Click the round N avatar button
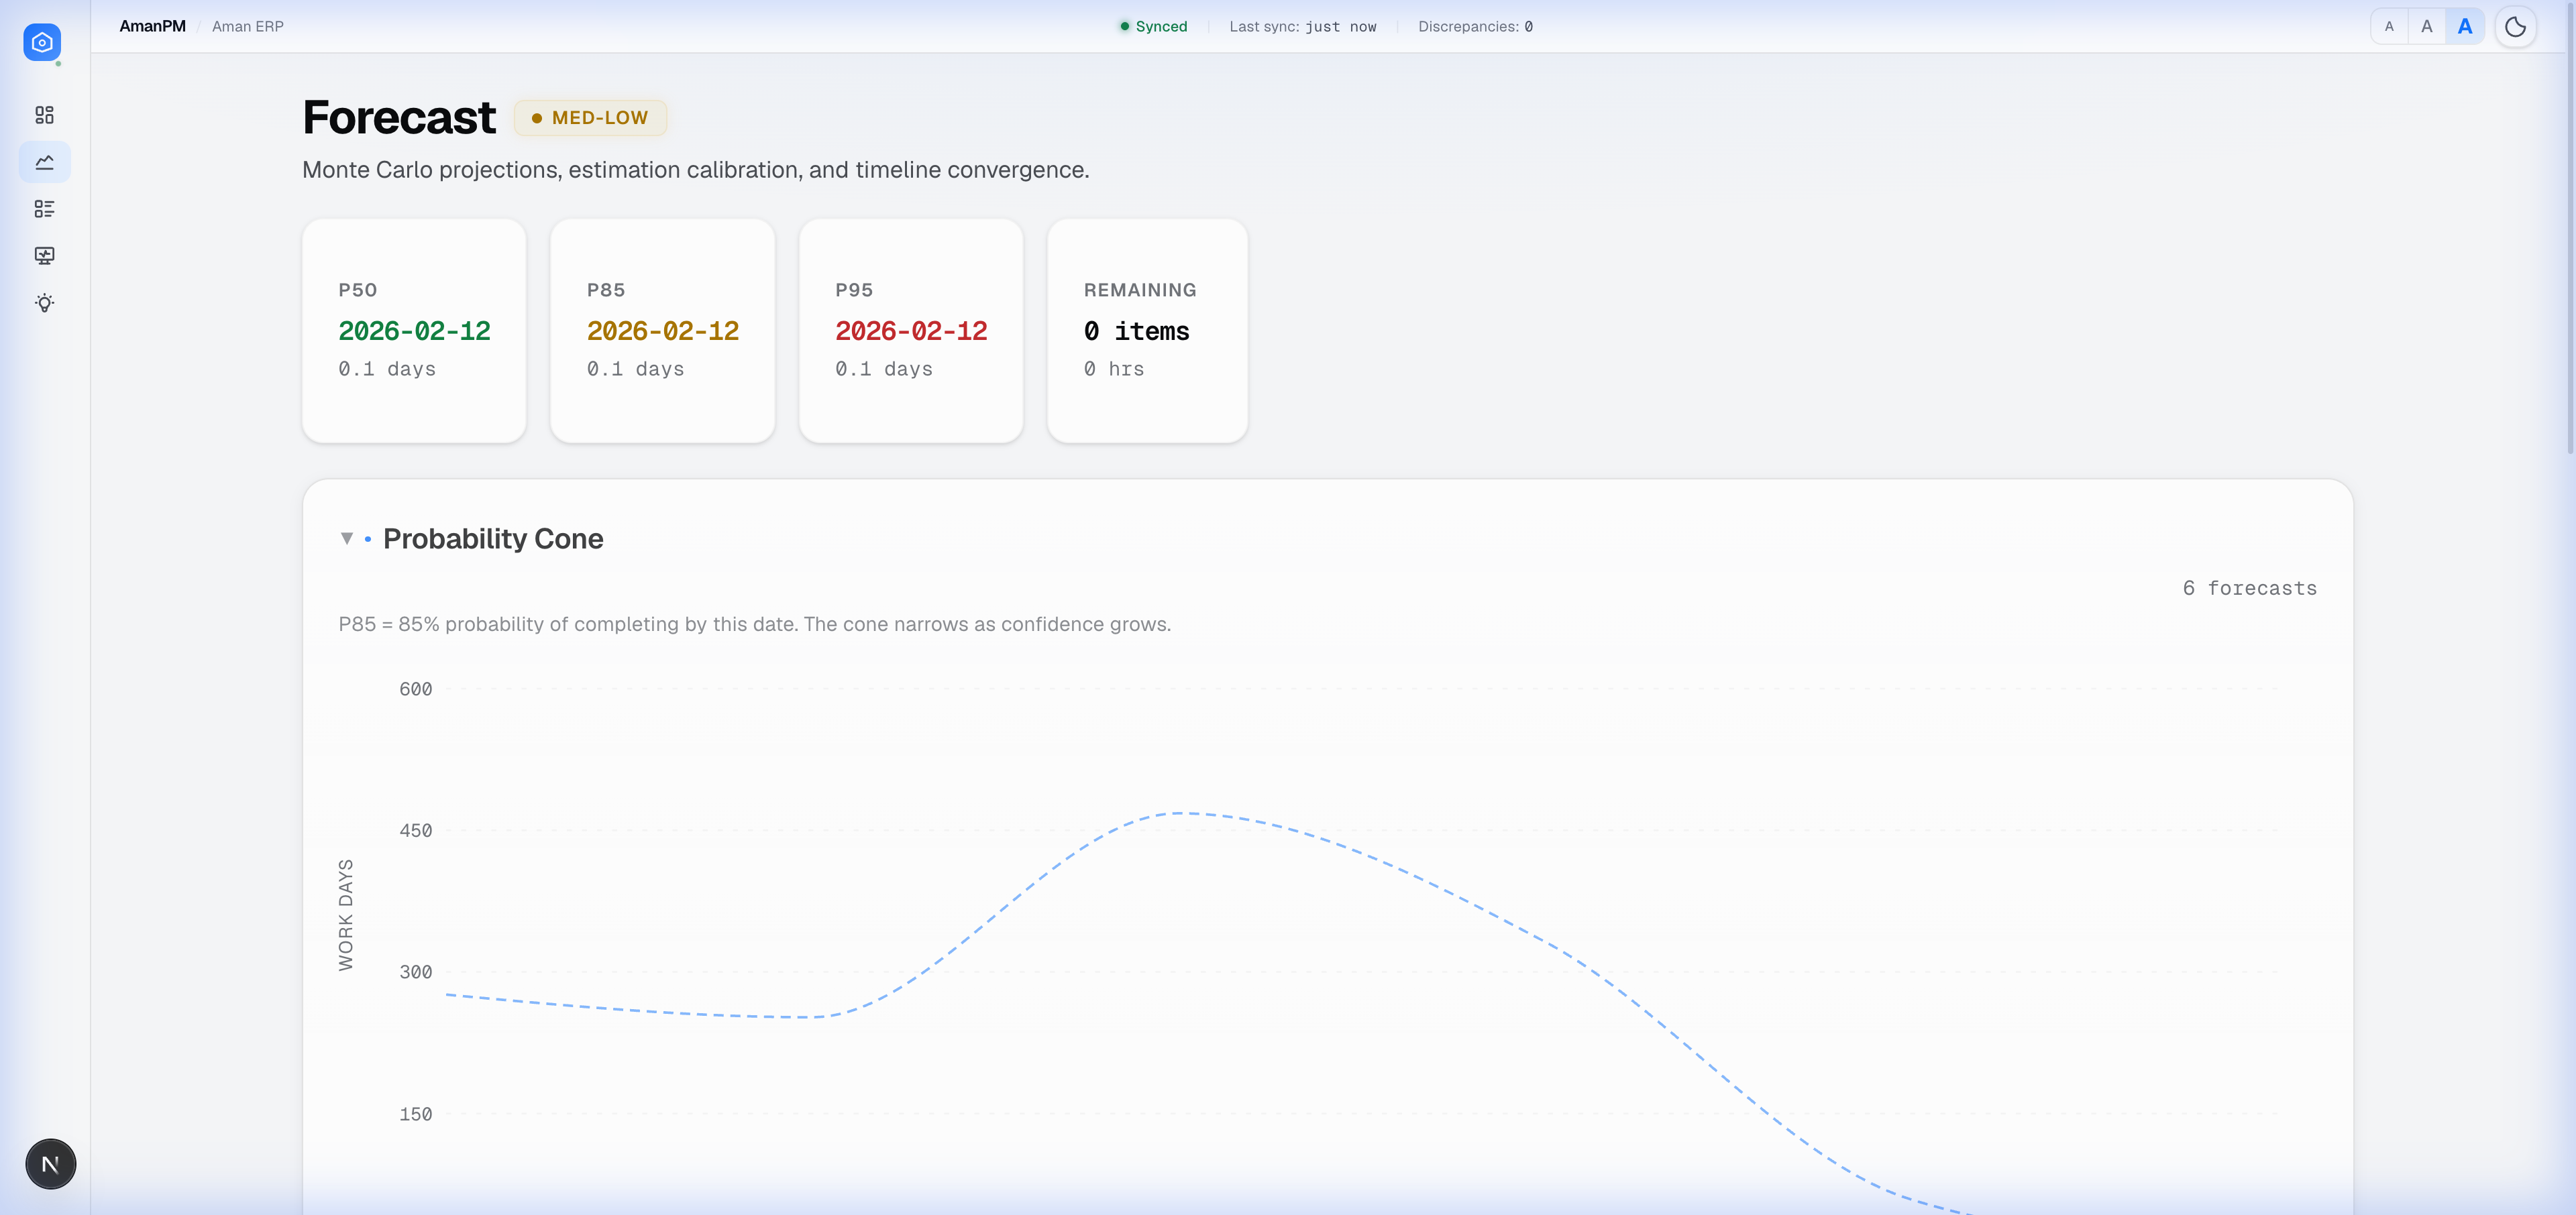Screen dimensions: 2576x1215 click(50, 1163)
